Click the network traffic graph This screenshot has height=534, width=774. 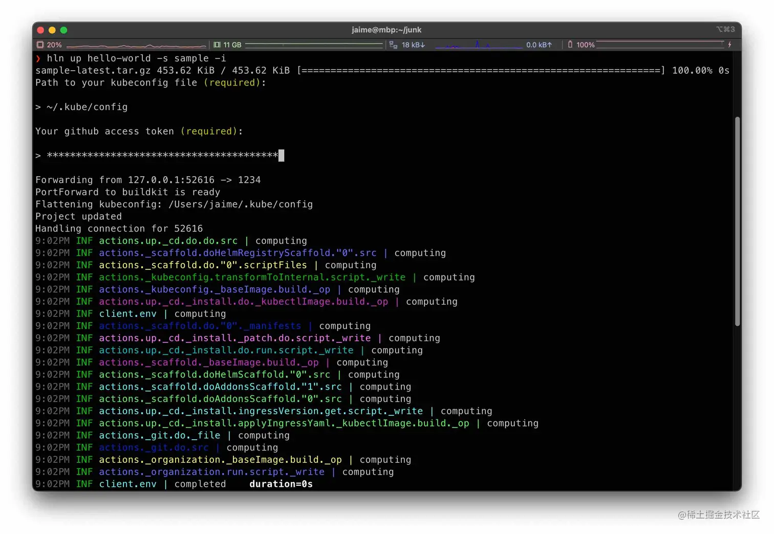[479, 45]
